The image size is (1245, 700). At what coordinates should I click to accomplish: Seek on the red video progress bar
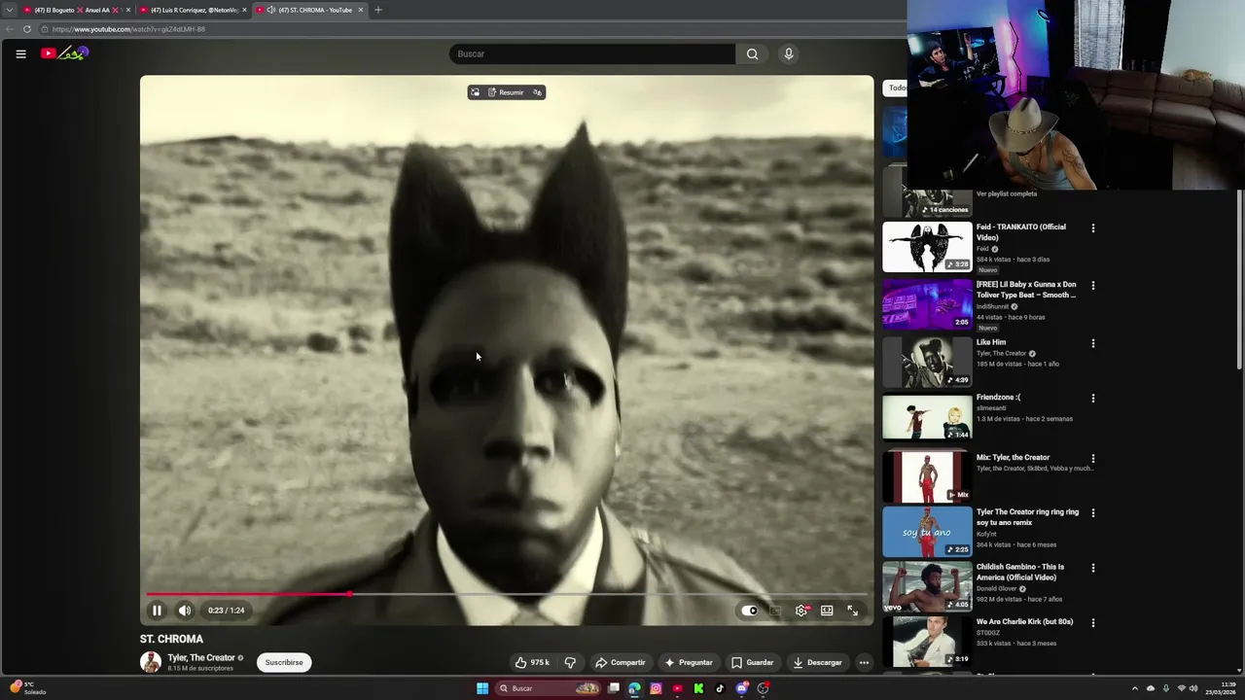coord(506,593)
